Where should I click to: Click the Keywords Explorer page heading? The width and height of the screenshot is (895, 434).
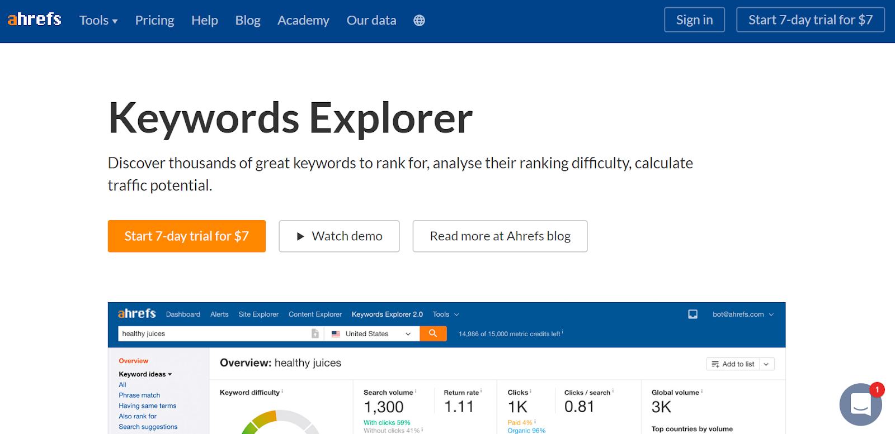click(x=290, y=118)
